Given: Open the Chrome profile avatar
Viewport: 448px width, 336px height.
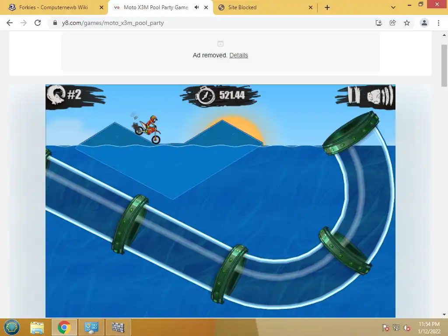Looking at the screenshot, I should coord(424,23).
